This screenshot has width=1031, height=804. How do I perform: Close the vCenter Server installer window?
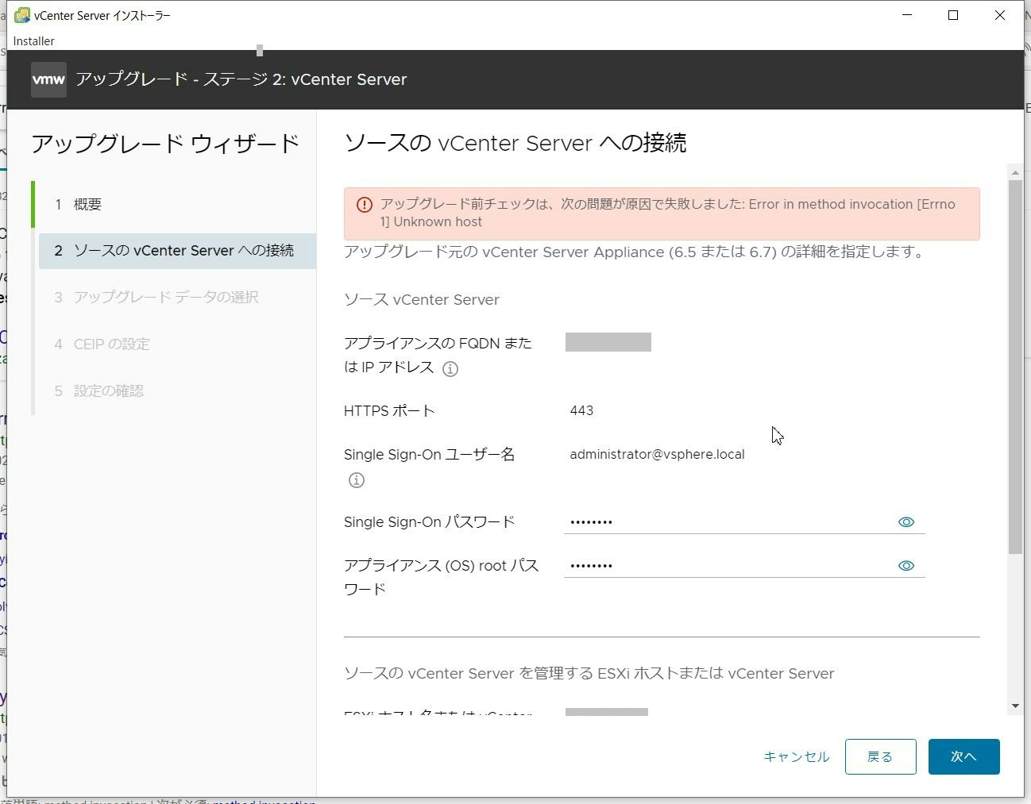[1000, 15]
